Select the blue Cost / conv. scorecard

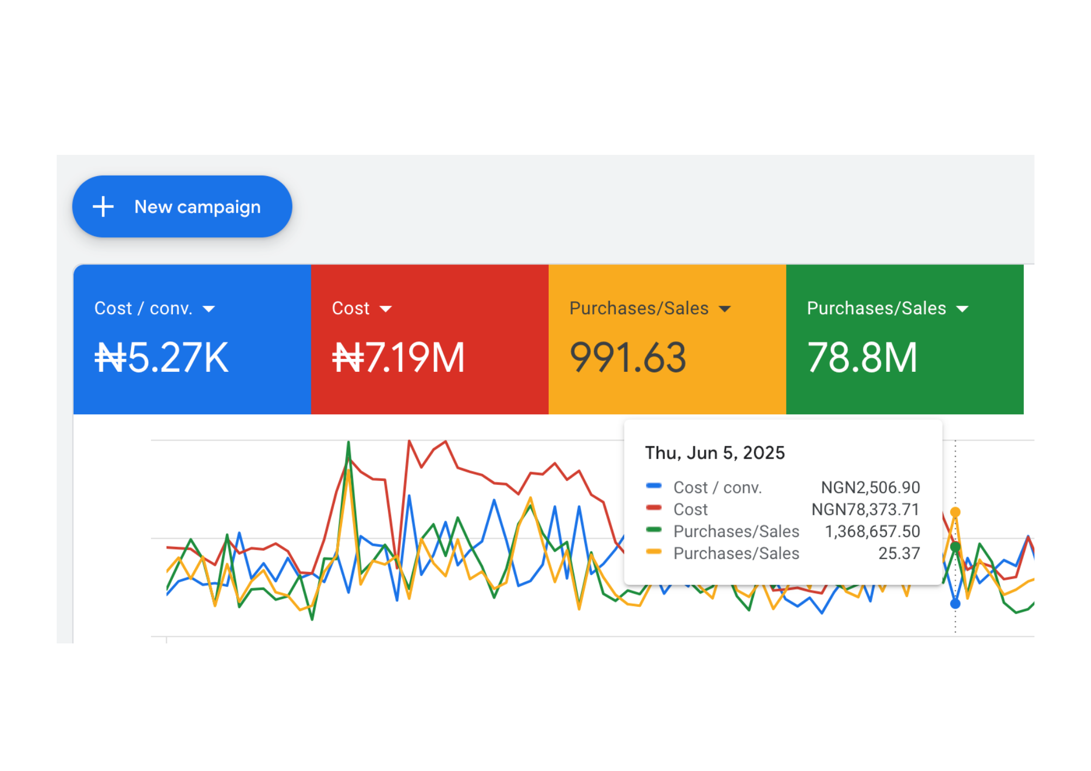(192, 339)
